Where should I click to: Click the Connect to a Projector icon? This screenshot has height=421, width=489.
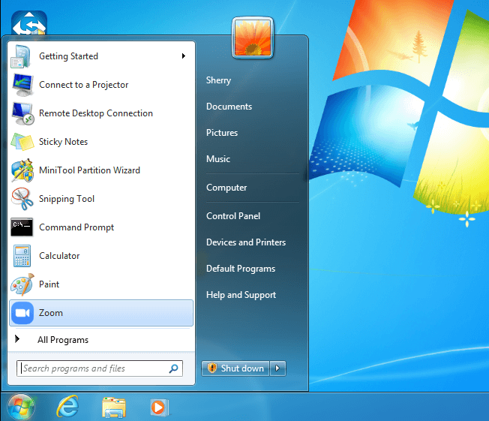[22, 85]
